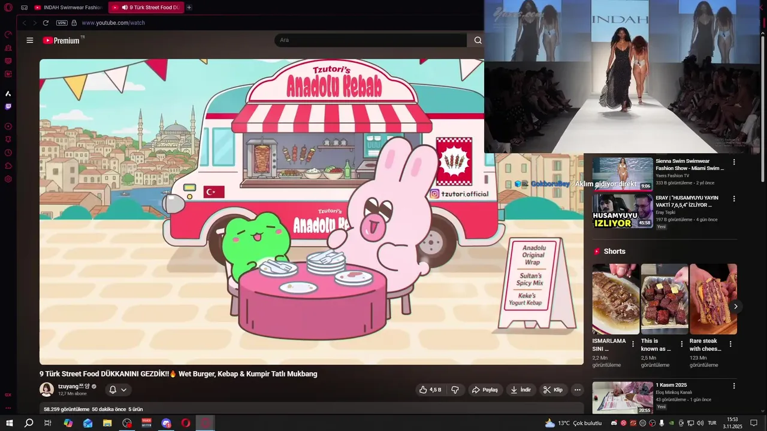Open GX Control speedometer in sidebar

pos(8,35)
